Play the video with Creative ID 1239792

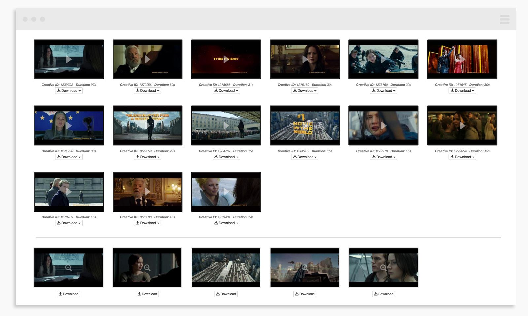[x=69, y=59]
